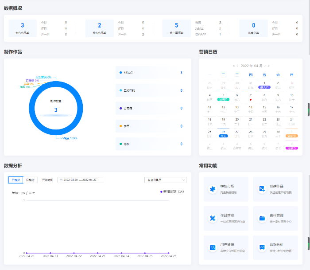Open the 素材管理 card
The image size is (310, 270).
tap(275, 218)
